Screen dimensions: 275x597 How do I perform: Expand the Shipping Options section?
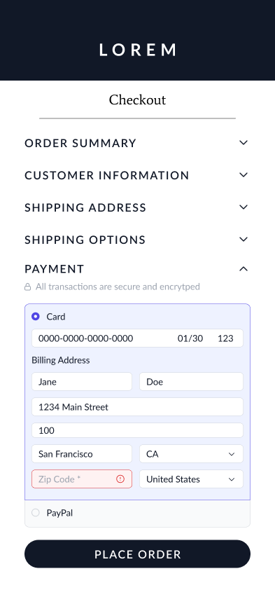click(x=137, y=240)
